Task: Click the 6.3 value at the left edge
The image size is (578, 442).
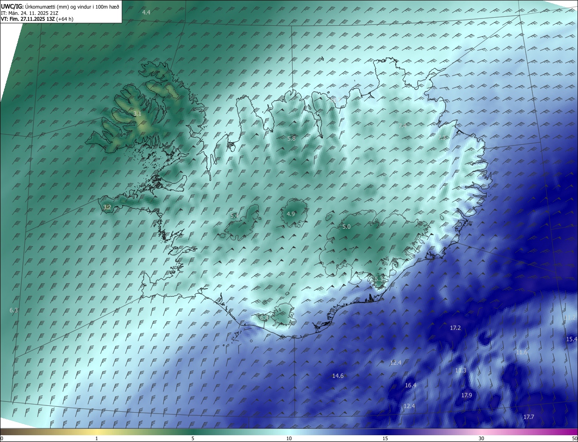Action: 14,310
